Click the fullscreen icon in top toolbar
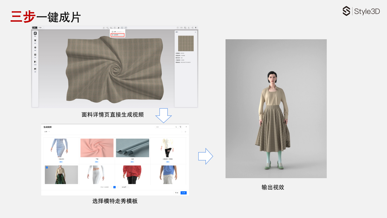387x218 pixels. pos(115,28)
